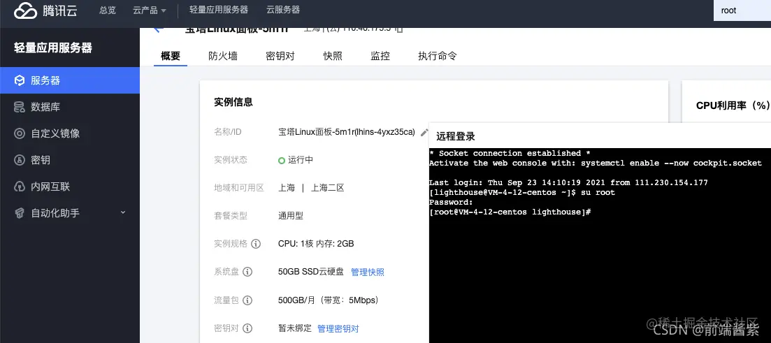
Task: Edit instance name with pencil icon
Action: coord(424,133)
